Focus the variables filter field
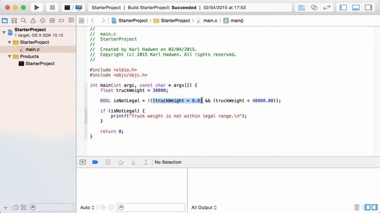 pos(151,208)
